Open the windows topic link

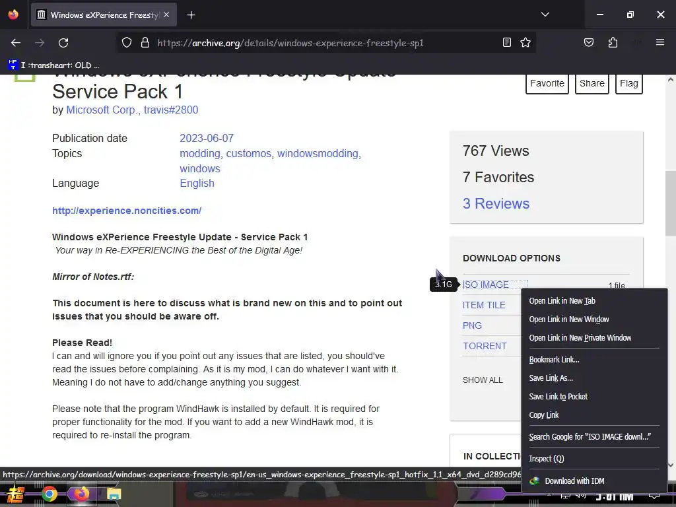coord(200,168)
